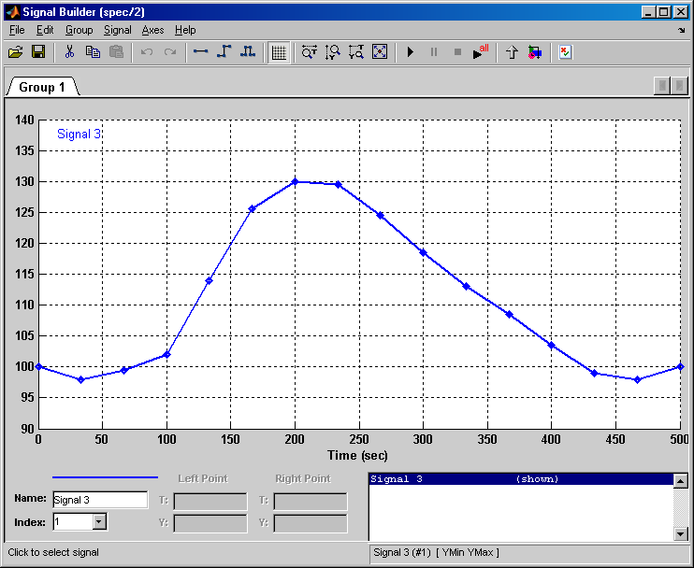Click the blue signal line color sample
This screenshot has height=568, width=694.
(105, 477)
